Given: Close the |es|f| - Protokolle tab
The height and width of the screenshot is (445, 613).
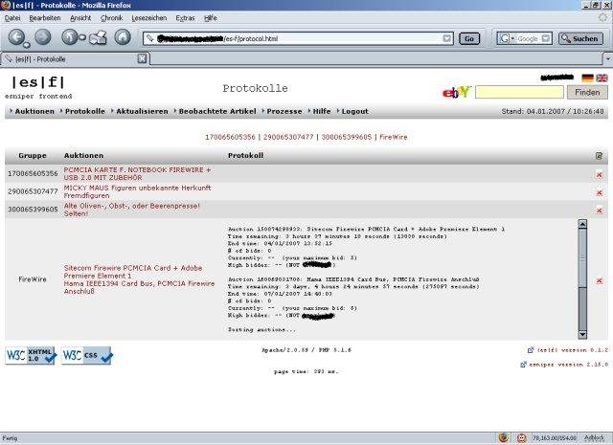Looking at the screenshot, I should tap(143, 58).
